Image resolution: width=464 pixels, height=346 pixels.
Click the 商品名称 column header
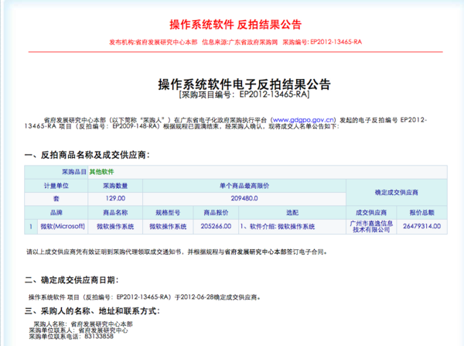(x=115, y=212)
